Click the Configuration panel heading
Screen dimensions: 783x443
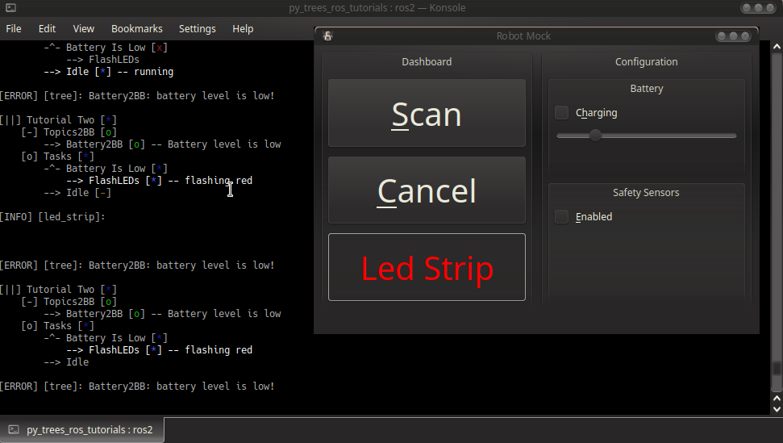pos(646,62)
